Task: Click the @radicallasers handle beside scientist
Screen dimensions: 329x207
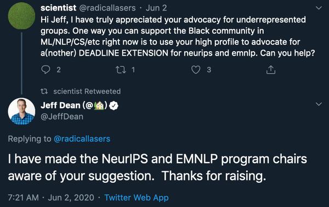Action: 107,8
